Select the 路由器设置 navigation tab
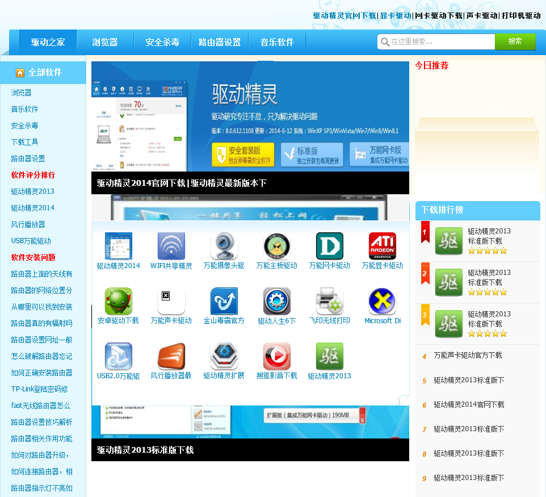Viewport: 546px width, 497px height. [x=220, y=42]
